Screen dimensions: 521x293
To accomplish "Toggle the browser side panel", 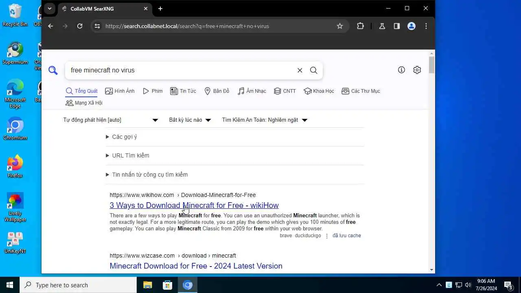I will tap(396, 26).
